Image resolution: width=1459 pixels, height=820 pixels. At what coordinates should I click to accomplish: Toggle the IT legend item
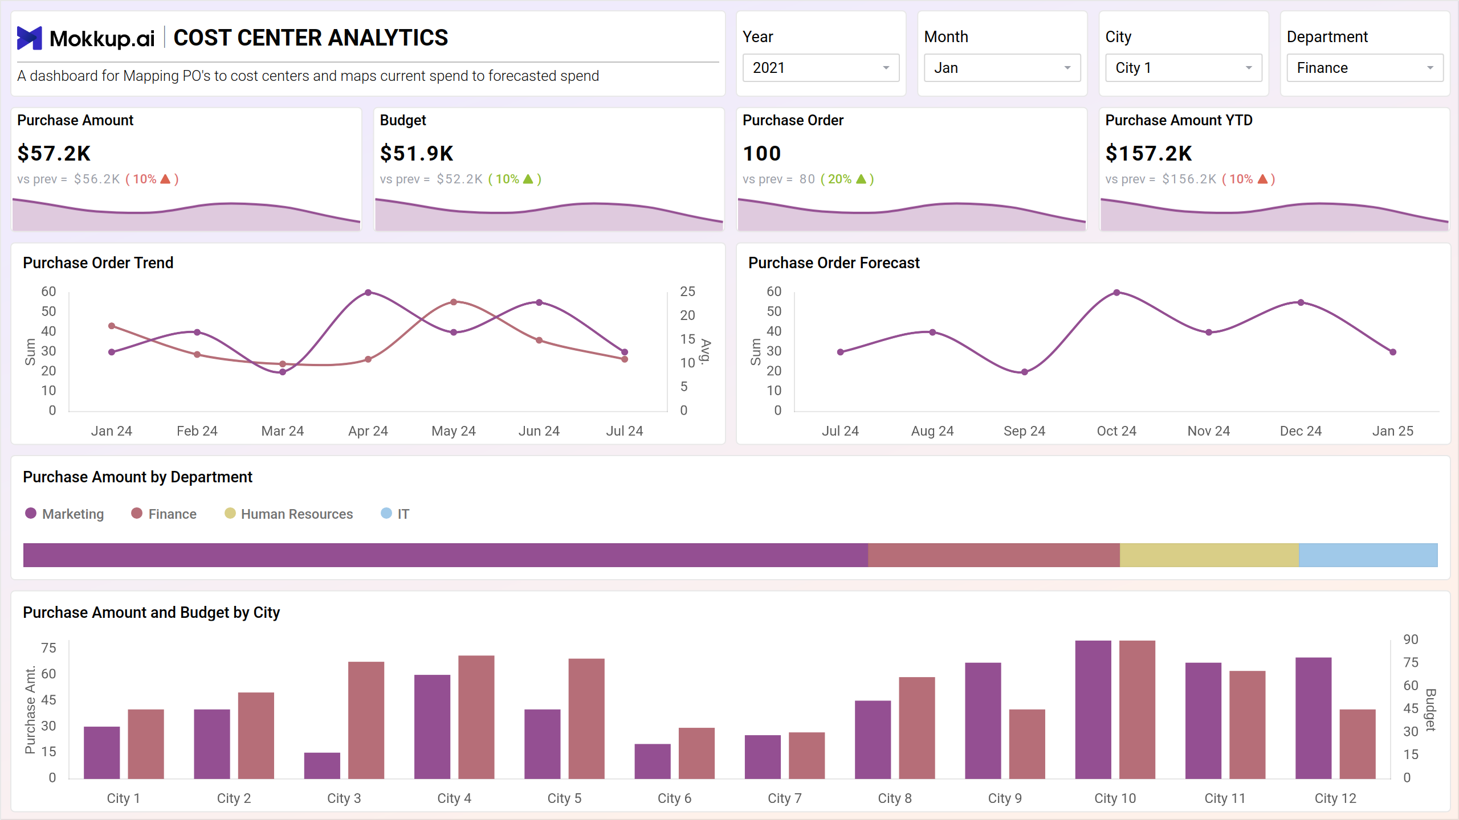(395, 514)
